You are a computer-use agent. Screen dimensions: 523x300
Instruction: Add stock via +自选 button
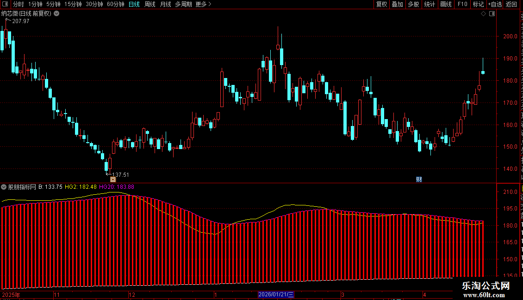495,4
